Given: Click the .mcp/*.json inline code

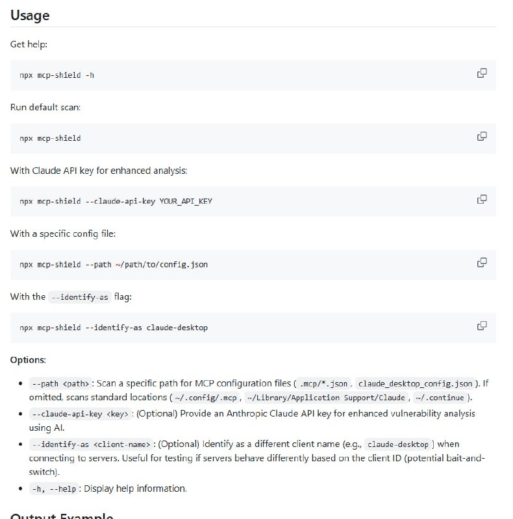Looking at the screenshot, I should pos(323,383).
